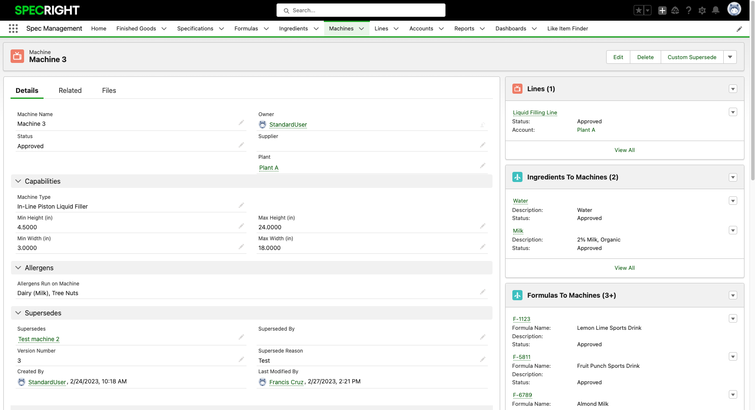Open the Plant A link in details

click(x=269, y=168)
